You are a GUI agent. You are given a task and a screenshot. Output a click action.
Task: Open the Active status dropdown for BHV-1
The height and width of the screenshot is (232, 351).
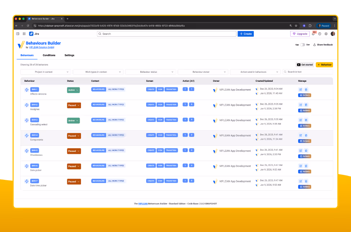click(73, 90)
